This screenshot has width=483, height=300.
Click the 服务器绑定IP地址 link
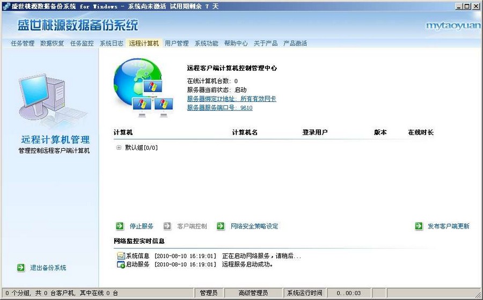point(232,99)
